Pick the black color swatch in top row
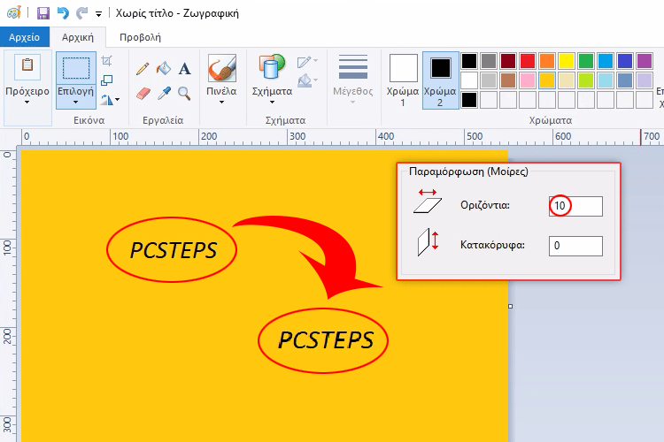The image size is (664, 442). 468,61
